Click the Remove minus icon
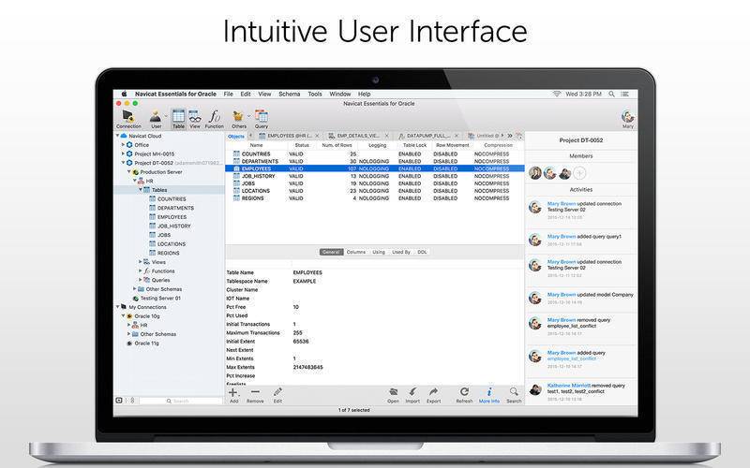The height and width of the screenshot is (468, 750). (255, 392)
